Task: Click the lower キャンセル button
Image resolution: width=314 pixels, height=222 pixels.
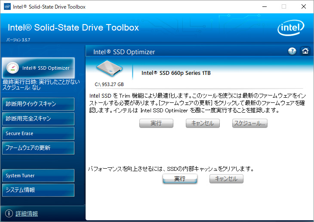Action: [226, 179]
